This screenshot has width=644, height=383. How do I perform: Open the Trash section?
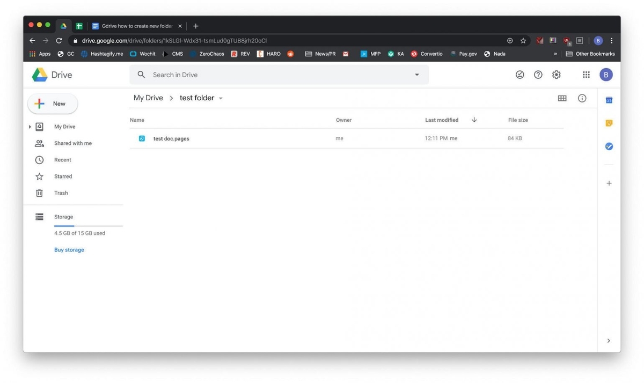(61, 193)
